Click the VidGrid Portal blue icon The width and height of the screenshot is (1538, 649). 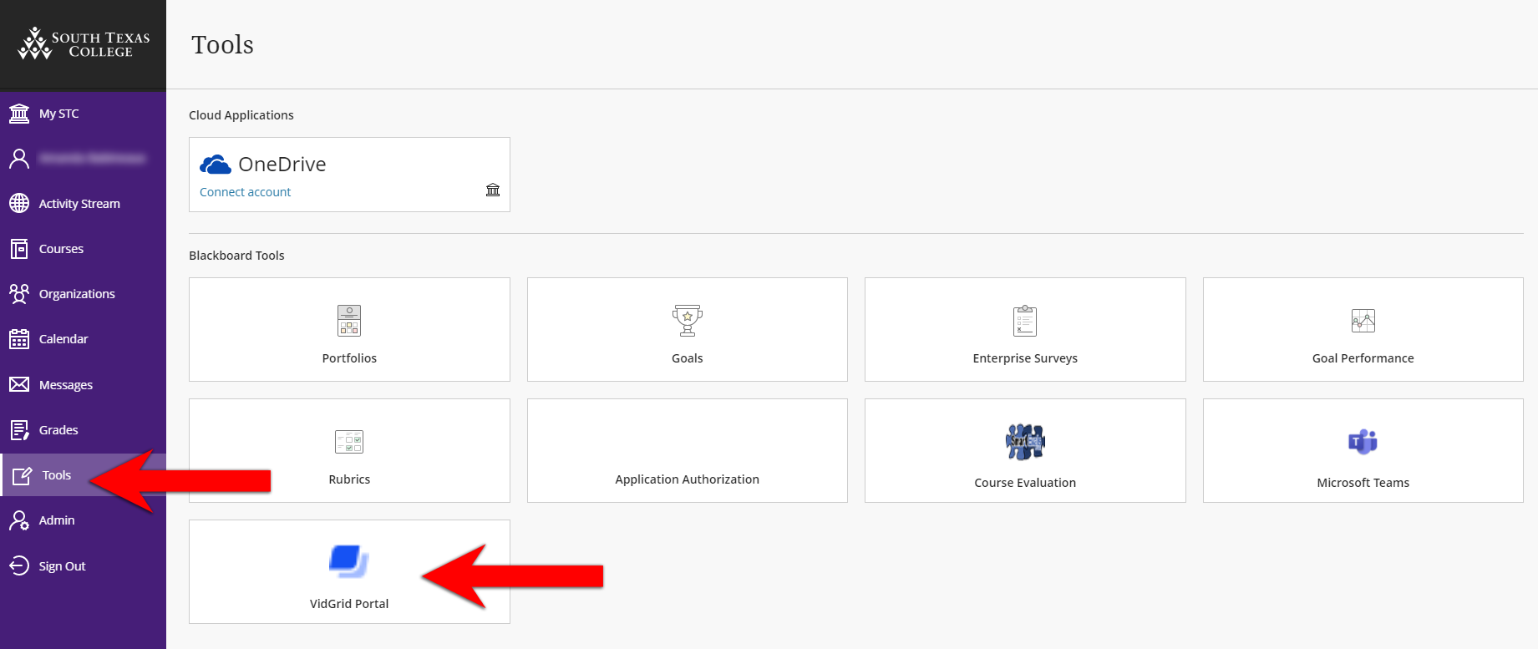[x=349, y=561]
